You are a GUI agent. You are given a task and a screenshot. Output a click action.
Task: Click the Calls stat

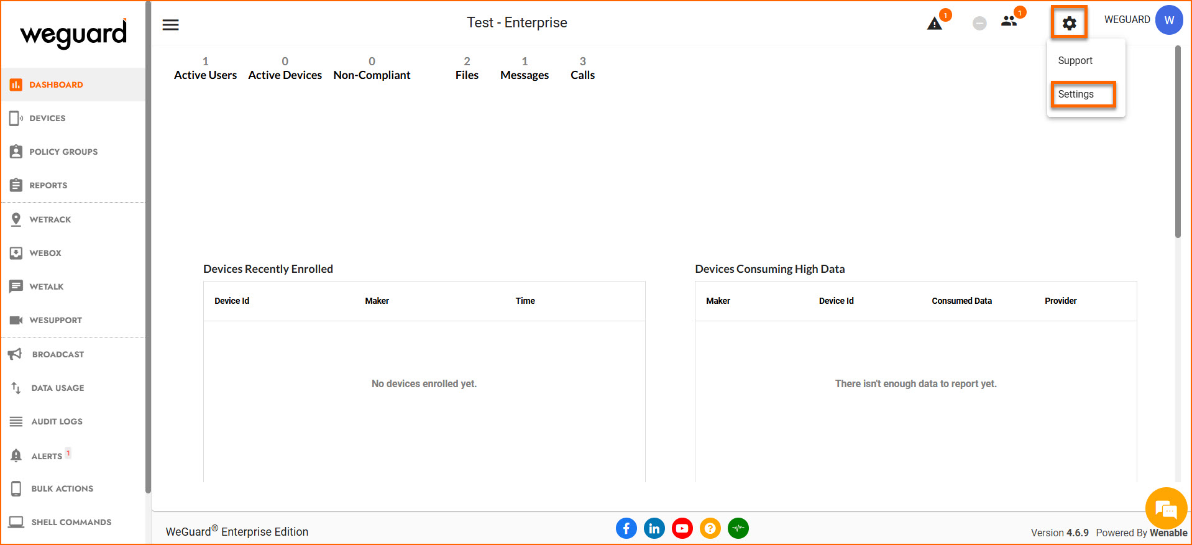(582, 68)
